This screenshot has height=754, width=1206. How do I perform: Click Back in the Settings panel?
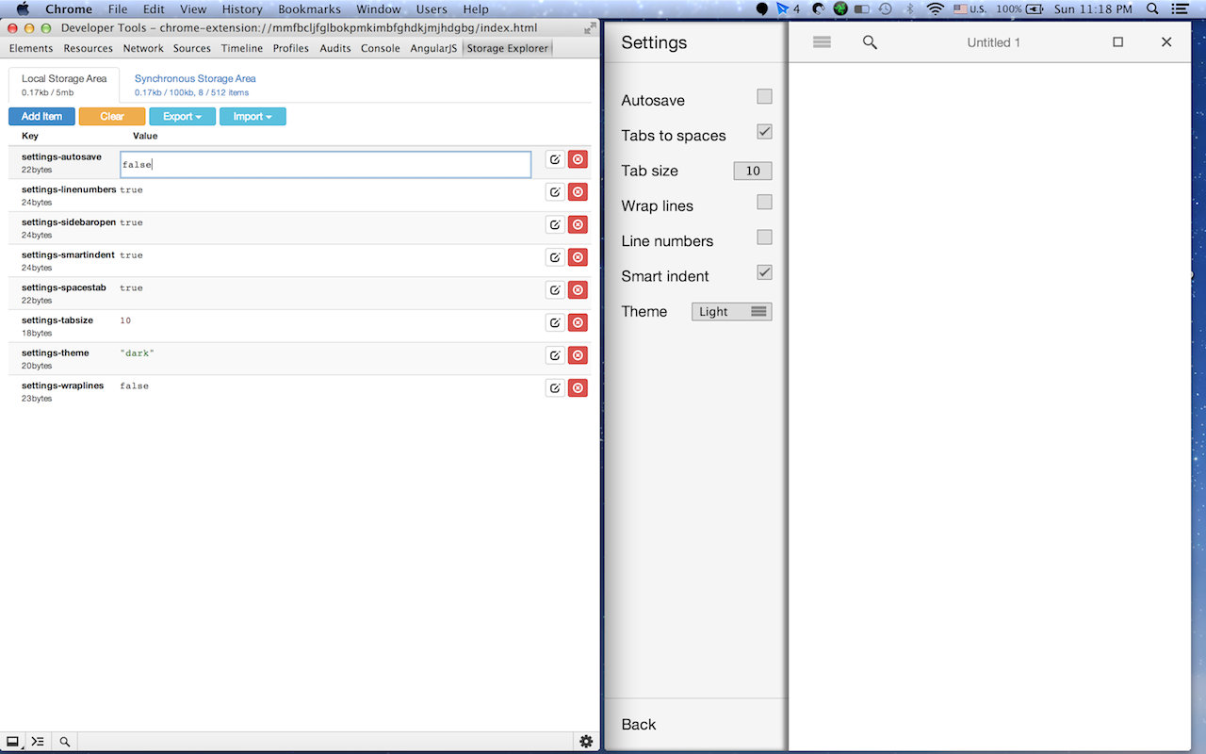639,725
